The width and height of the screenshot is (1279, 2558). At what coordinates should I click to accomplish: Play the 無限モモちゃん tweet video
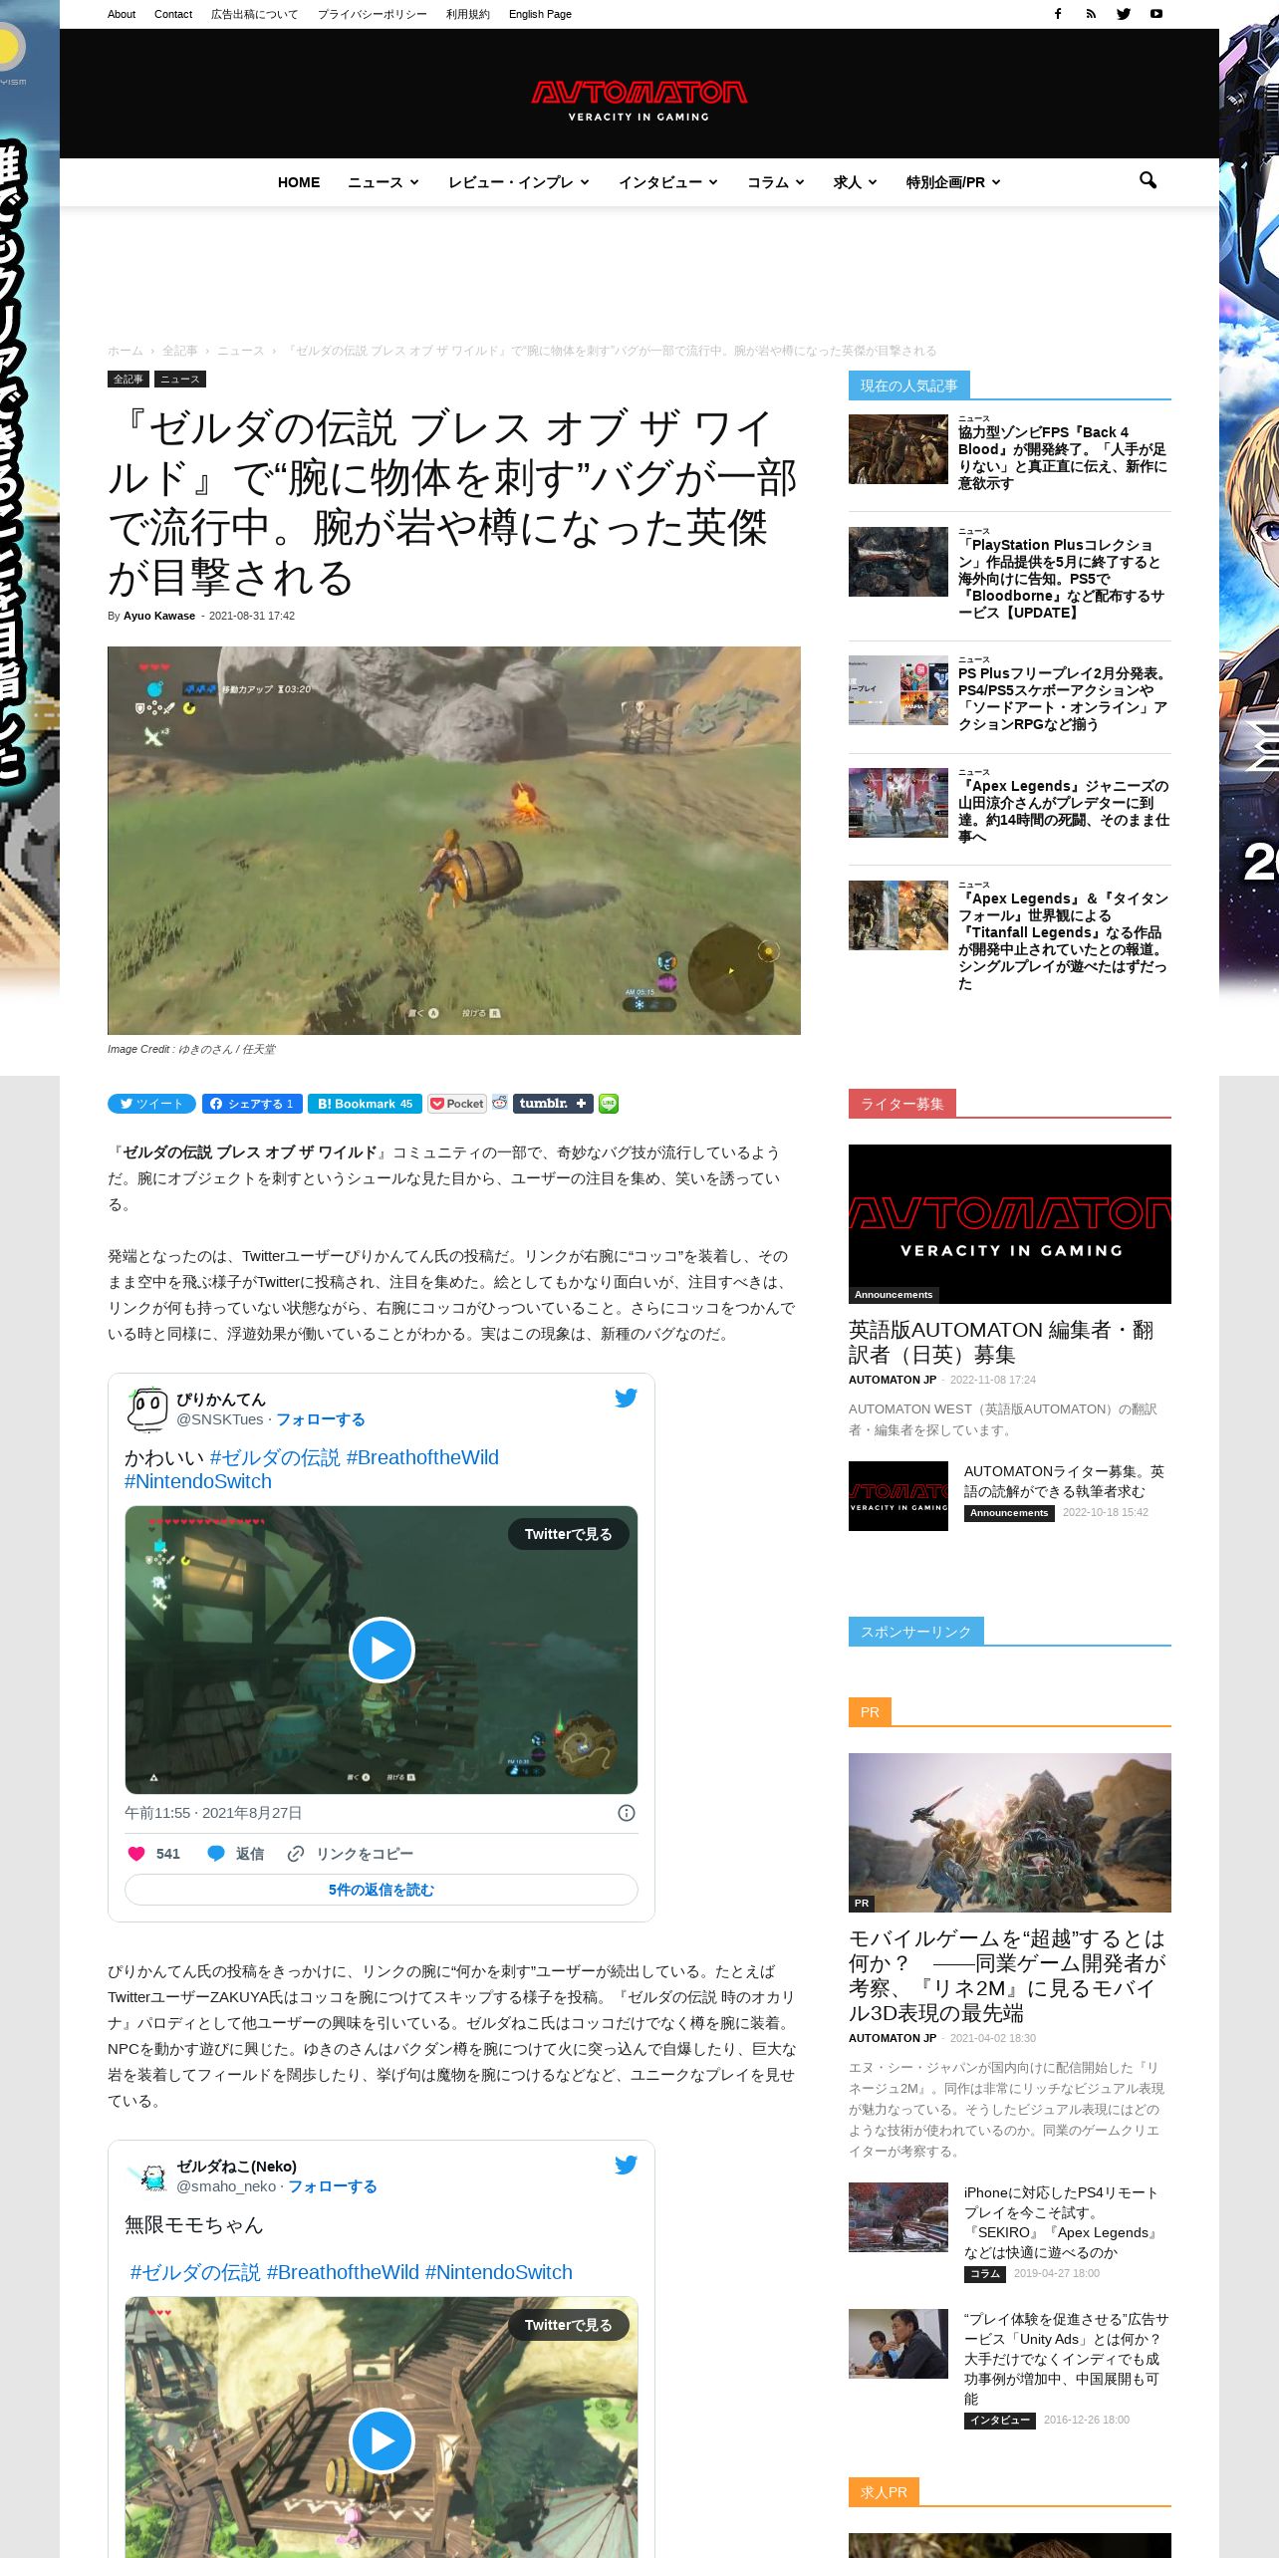coord(382,2440)
